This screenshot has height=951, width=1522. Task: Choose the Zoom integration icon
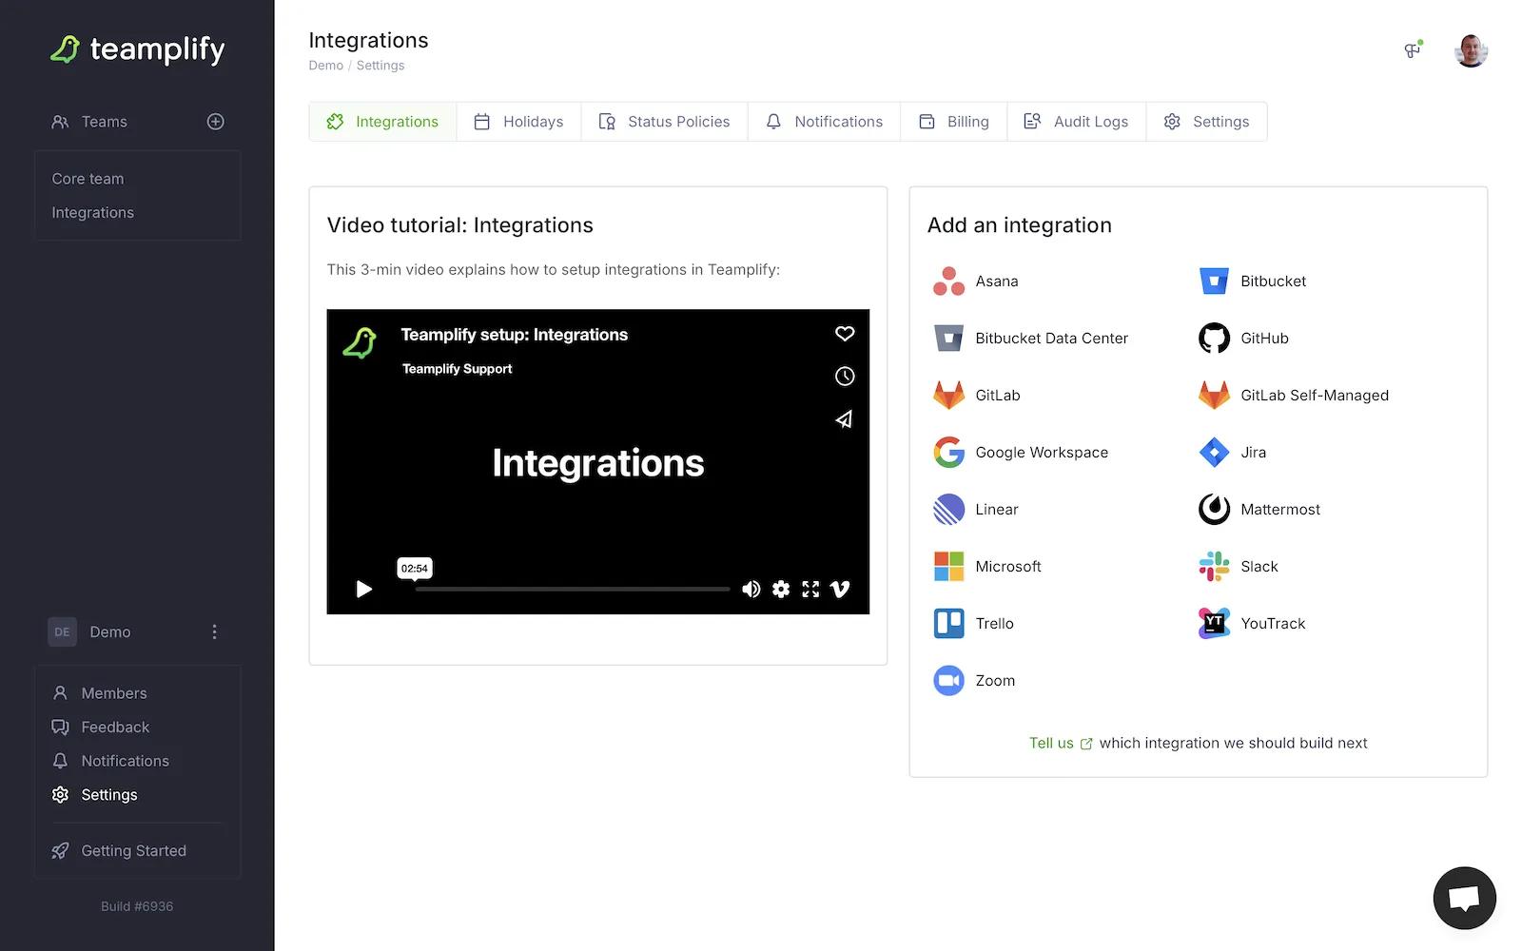tap(948, 681)
